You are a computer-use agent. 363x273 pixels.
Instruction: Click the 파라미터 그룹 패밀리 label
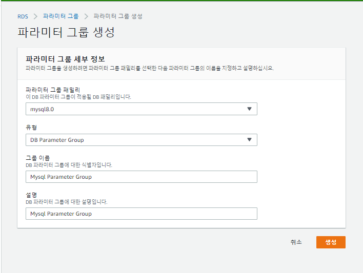tap(53, 90)
